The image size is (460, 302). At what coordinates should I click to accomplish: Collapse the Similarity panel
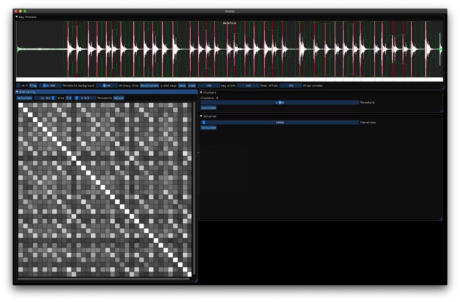(17, 92)
